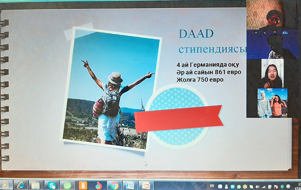Viewport: 301px width, 190px height.
Task: Click the yellow chat bubble tray icon
Action: click(251, 187)
